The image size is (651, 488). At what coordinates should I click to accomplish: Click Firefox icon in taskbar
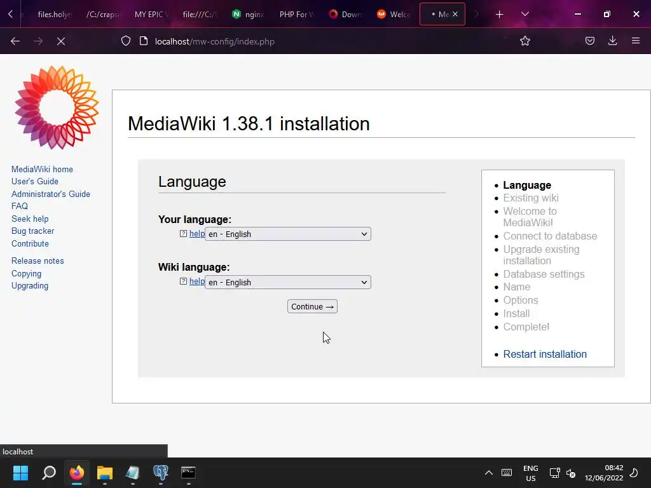tap(77, 473)
